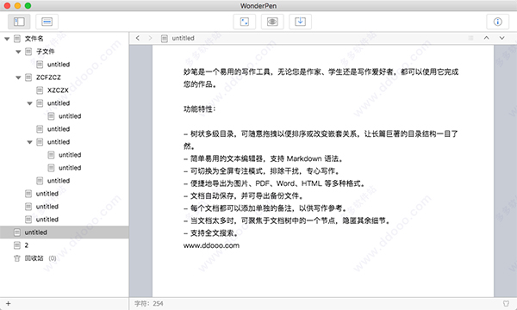This screenshot has height=310, width=517.
Task: Click the faint outline list icon in header
Action: pos(470,38)
